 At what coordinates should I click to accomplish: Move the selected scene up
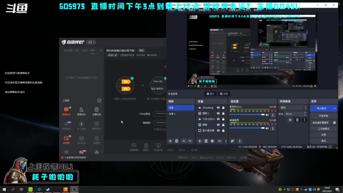click(x=184, y=141)
